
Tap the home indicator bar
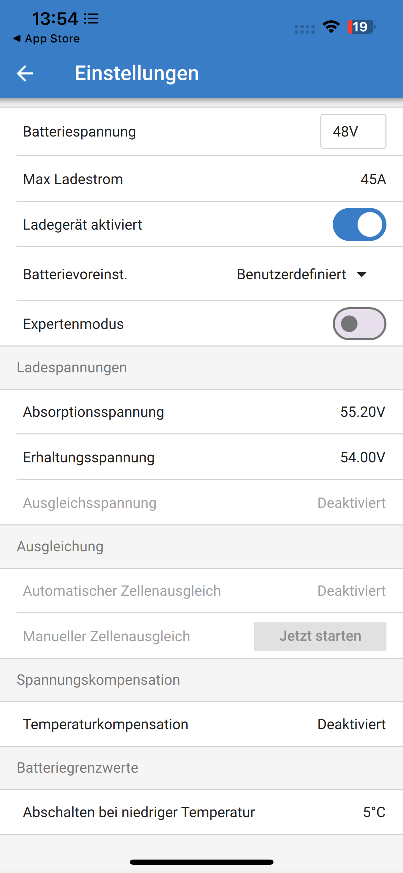(x=201, y=862)
